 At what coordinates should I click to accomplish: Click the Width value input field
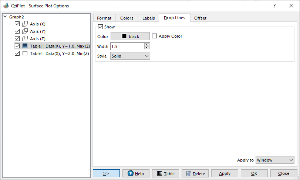pos(127,46)
